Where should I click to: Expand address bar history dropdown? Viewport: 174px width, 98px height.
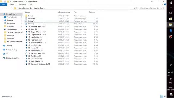click(x=134, y=8)
